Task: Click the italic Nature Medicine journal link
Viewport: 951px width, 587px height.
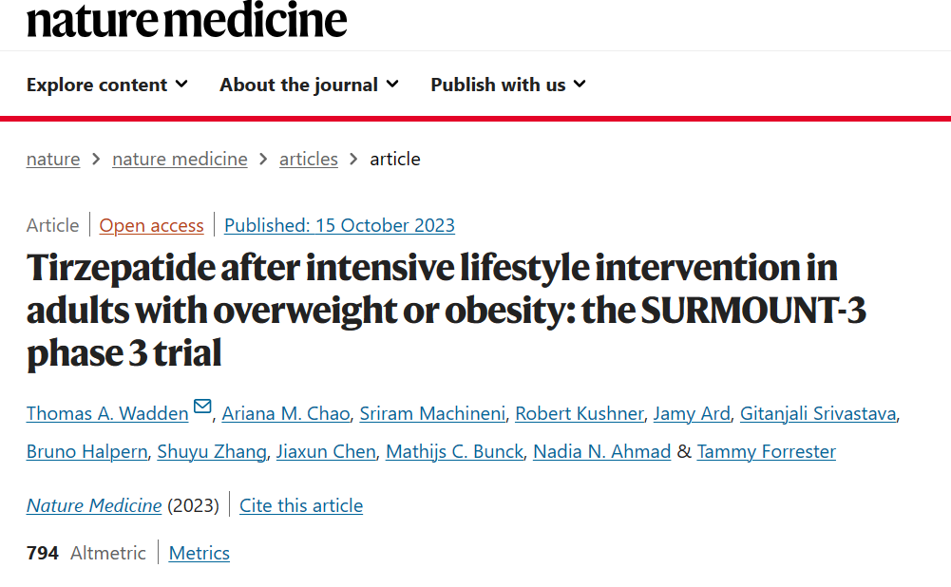Action: tap(94, 505)
